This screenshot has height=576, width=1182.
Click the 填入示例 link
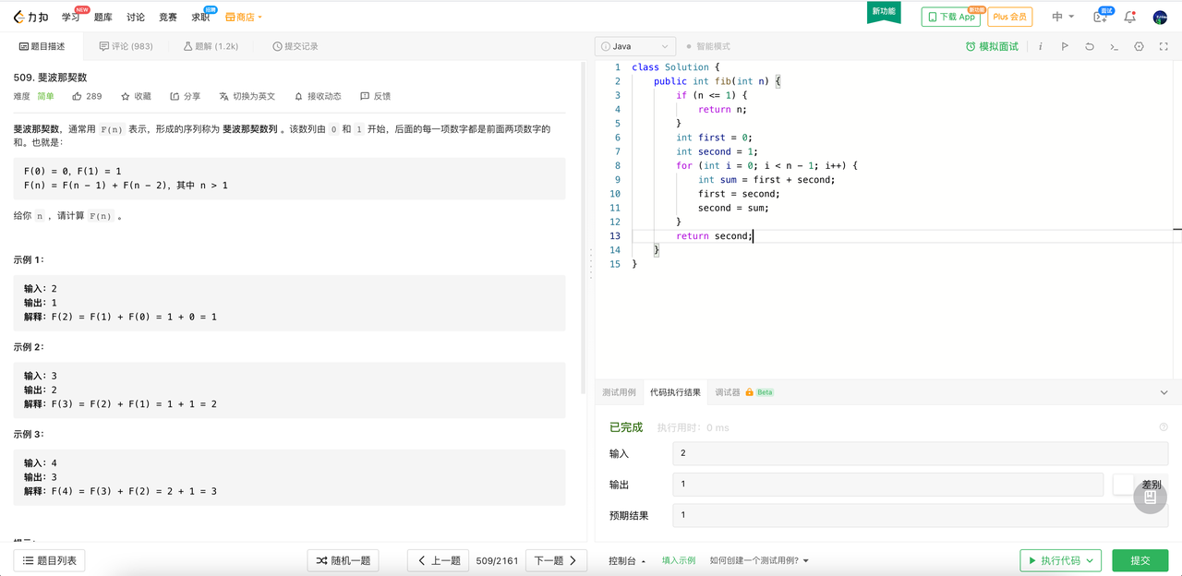click(679, 560)
